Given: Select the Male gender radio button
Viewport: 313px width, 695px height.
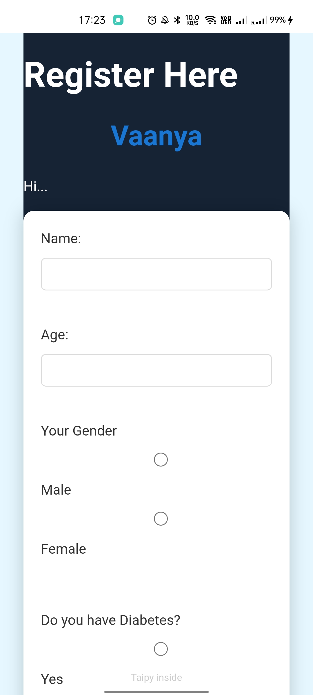Looking at the screenshot, I should pyautogui.click(x=161, y=460).
